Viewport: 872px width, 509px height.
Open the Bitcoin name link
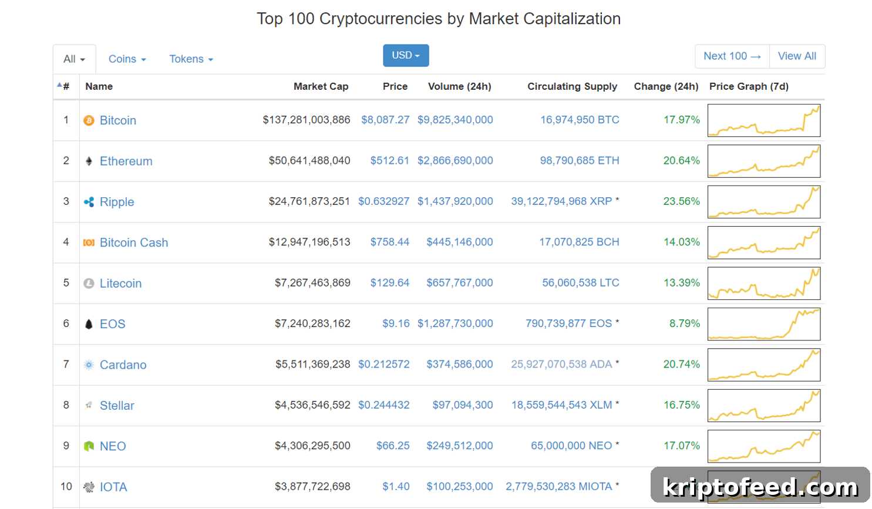[118, 120]
